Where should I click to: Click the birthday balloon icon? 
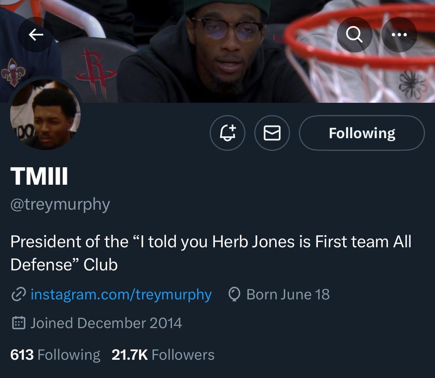235,295
